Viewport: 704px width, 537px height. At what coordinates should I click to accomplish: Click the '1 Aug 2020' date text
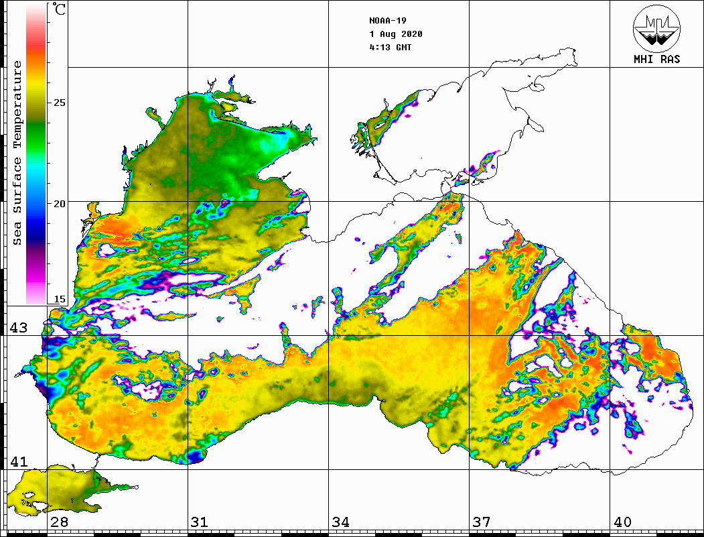coord(396,34)
